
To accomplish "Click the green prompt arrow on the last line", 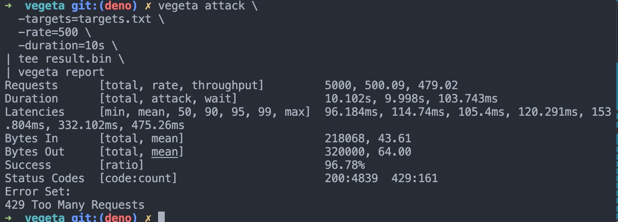I will [8, 218].
